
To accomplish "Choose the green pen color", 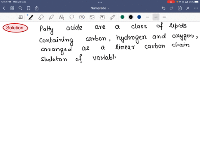I will click(122, 17).
